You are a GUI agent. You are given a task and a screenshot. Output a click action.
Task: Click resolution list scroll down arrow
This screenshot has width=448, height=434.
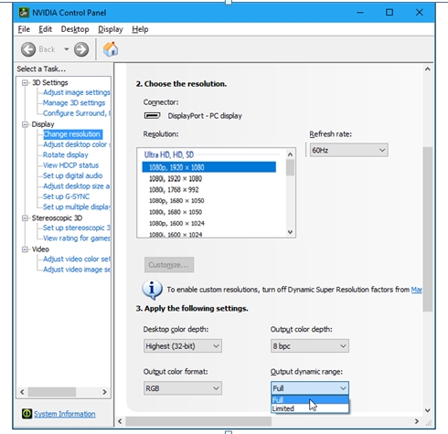click(290, 232)
